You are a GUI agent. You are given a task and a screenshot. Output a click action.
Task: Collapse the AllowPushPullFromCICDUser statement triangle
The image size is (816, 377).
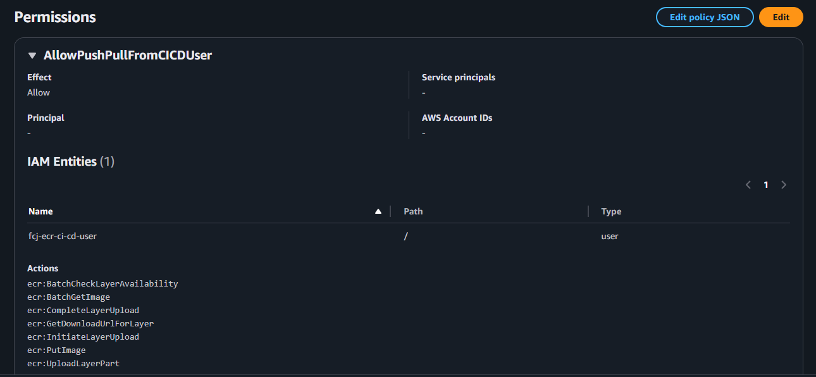pos(32,56)
